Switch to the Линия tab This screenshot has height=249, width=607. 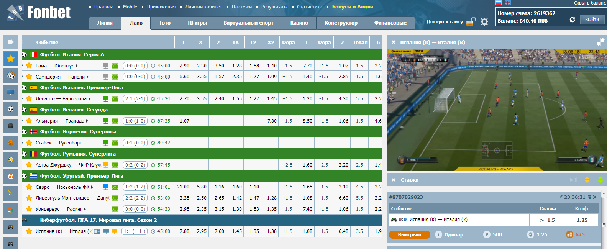pos(105,23)
